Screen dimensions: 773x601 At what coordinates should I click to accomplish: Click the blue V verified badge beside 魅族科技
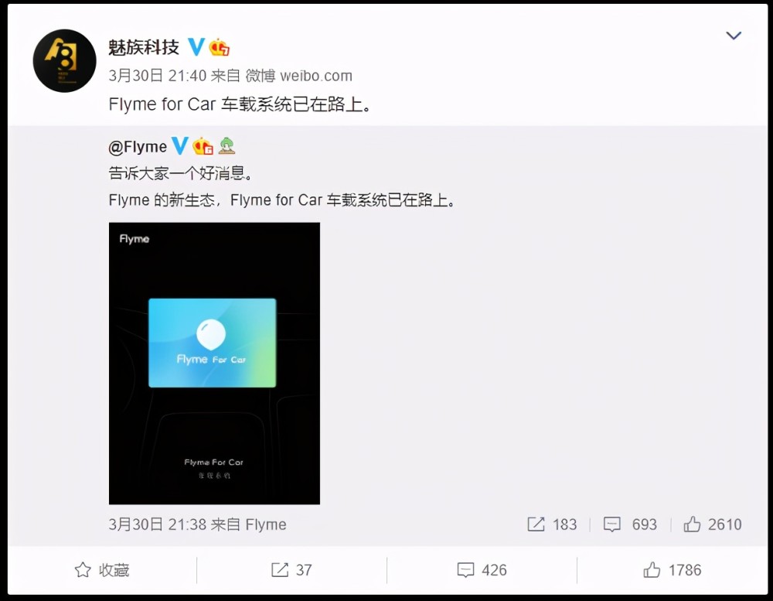click(x=196, y=47)
